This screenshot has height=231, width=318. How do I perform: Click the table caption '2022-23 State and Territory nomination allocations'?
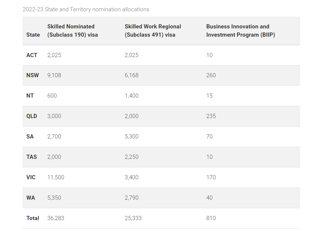86,9
